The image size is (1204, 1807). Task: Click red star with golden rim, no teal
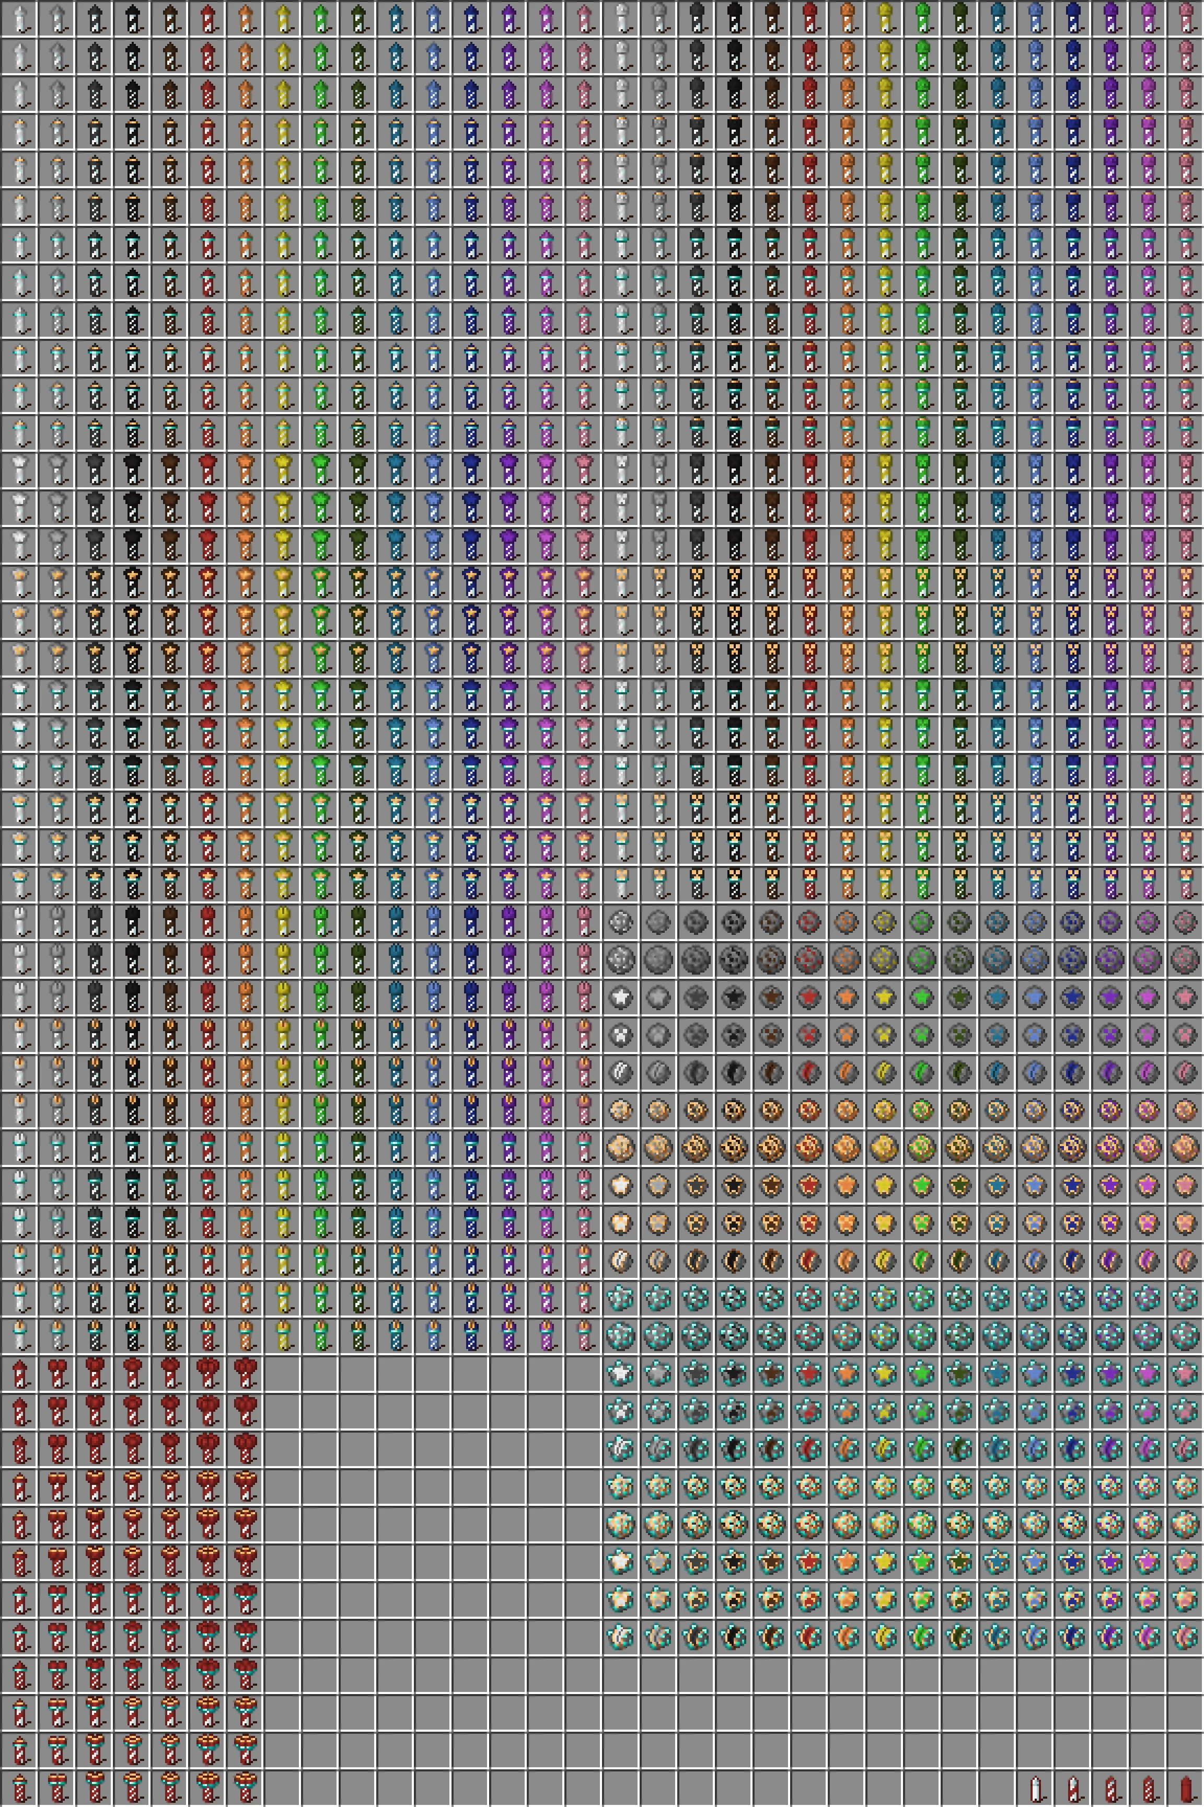coord(808,1185)
